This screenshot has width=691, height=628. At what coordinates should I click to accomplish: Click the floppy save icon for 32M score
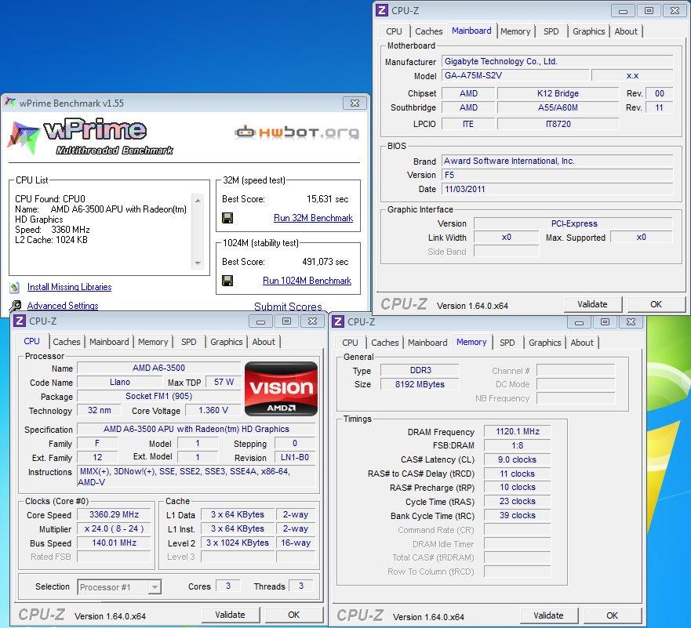tap(227, 218)
